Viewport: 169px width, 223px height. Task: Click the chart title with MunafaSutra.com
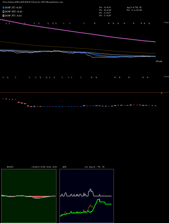tap(33, 2)
